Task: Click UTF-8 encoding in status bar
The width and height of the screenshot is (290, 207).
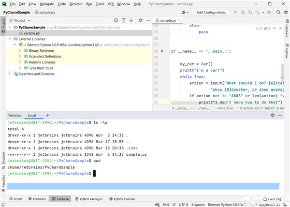Action: pyautogui.click(x=184, y=205)
